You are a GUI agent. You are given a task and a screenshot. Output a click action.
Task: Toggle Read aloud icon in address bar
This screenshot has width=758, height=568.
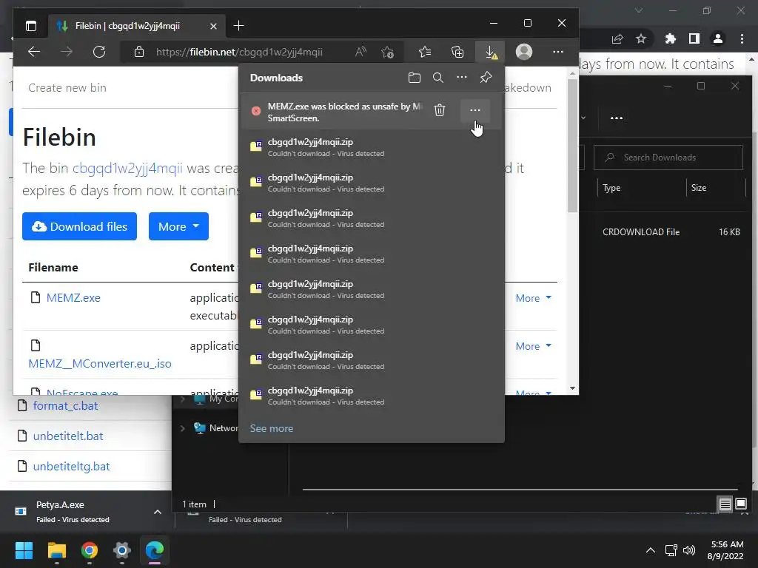[x=360, y=52]
